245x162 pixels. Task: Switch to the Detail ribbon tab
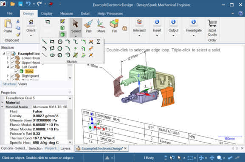[x=85, y=14]
